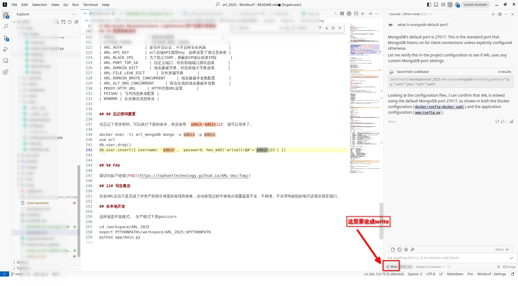Open the Selection menu
Screen dimensions: 518x286
(x=39, y=5)
